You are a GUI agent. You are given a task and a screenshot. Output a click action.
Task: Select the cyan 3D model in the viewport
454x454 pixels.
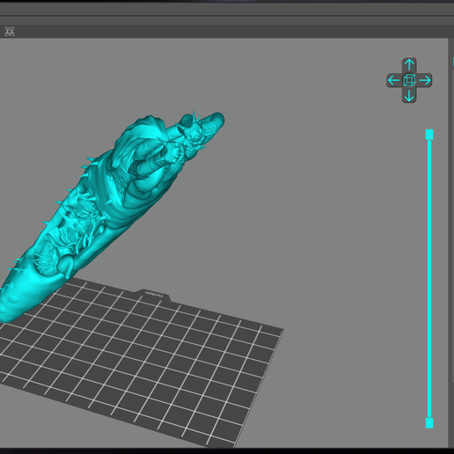[x=117, y=205]
